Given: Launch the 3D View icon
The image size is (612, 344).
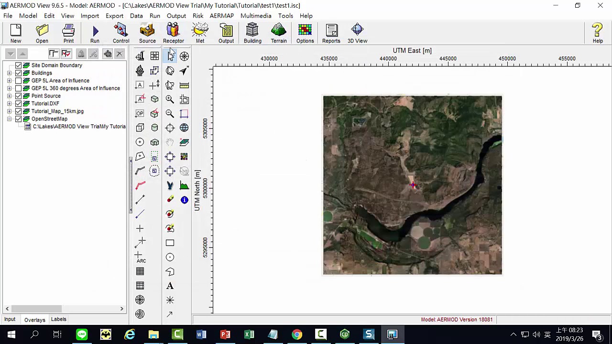Looking at the screenshot, I should pos(357,33).
